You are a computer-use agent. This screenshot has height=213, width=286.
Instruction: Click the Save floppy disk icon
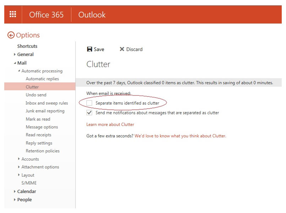(x=90, y=49)
